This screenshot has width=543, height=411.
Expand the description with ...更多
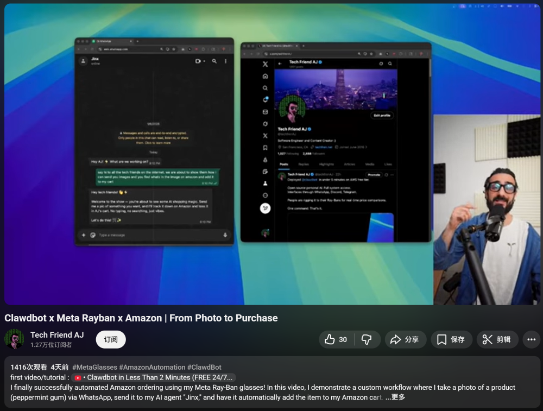coord(395,397)
